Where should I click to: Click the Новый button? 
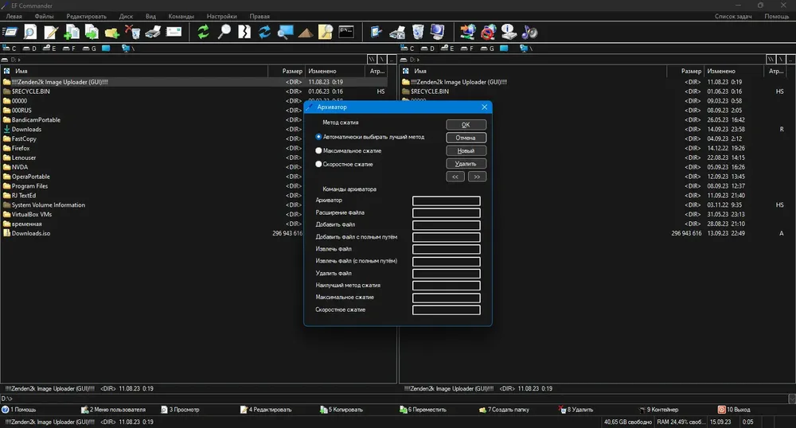point(466,150)
